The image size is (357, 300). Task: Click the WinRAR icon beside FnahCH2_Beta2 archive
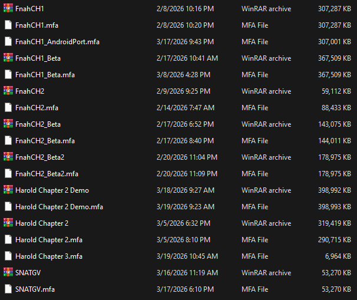[x=8, y=157]
